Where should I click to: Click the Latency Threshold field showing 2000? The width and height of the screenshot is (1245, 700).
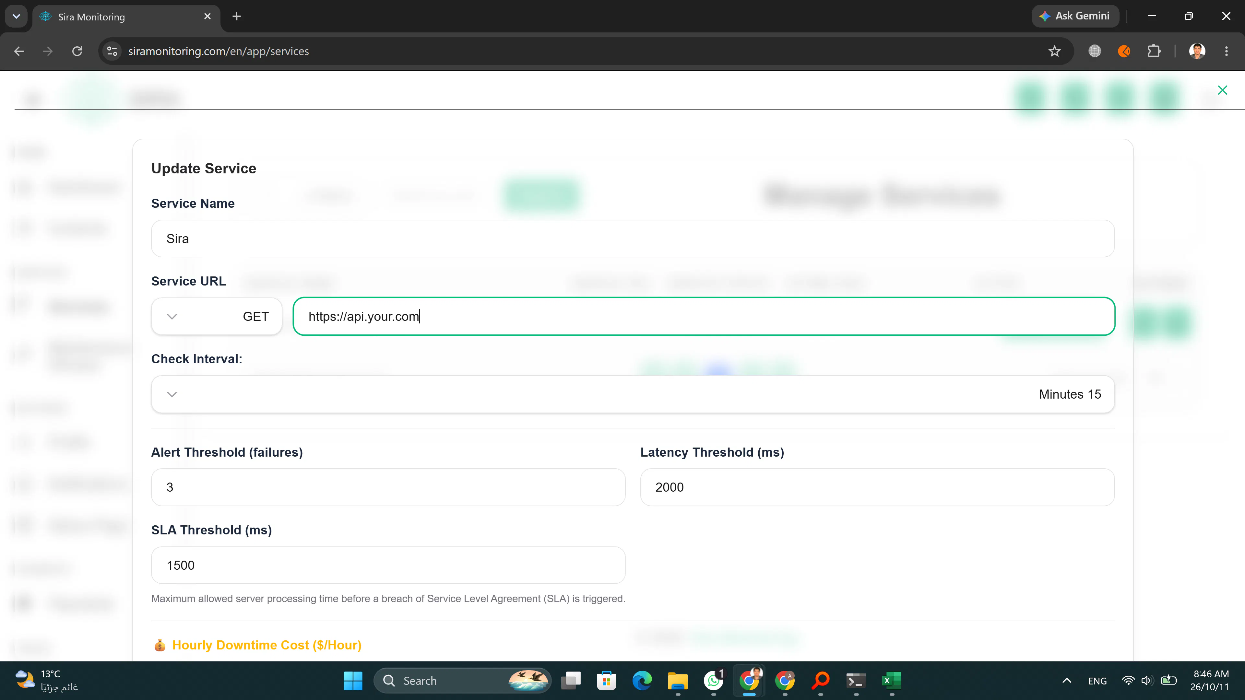coord(877,487)
